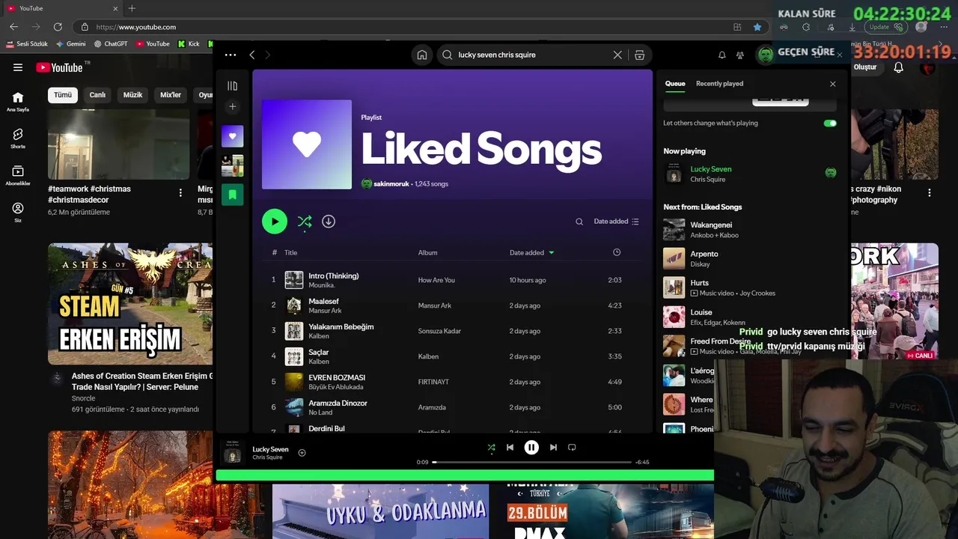The height and width of the screenshot is (539, 958).
Task: Open Browse icon beside search
Action: point(639,55)
